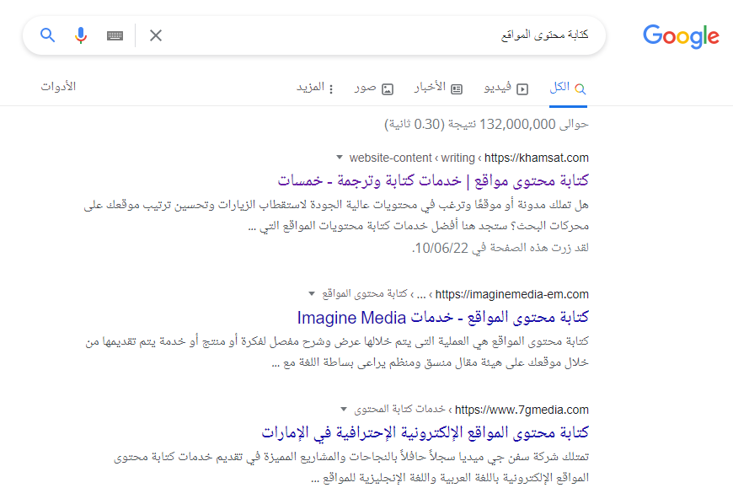Clear the search query with X
The width and height of the screenshot is (733, 504).
pyautogui.click(x=156, y=35)
